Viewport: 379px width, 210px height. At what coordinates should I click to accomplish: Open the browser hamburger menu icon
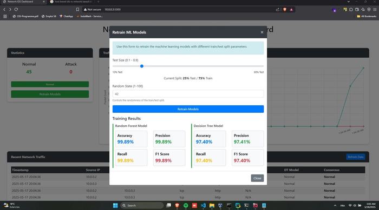[375, 10]
